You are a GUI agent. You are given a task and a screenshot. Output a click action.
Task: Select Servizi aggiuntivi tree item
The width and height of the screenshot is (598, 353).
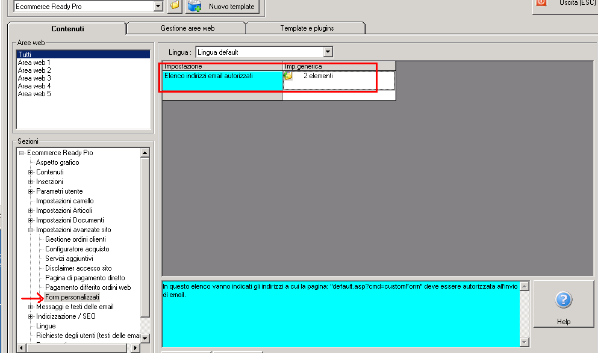coord(69,259)
